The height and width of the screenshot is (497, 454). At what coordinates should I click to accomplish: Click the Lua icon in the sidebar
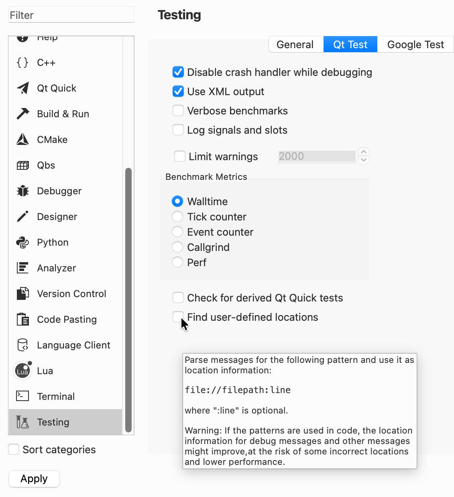point(22,371)
